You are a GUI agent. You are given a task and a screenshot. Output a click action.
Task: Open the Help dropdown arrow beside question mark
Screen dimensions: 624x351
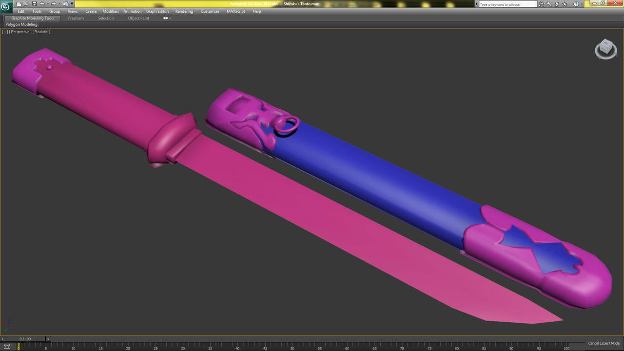coord(581,4)
